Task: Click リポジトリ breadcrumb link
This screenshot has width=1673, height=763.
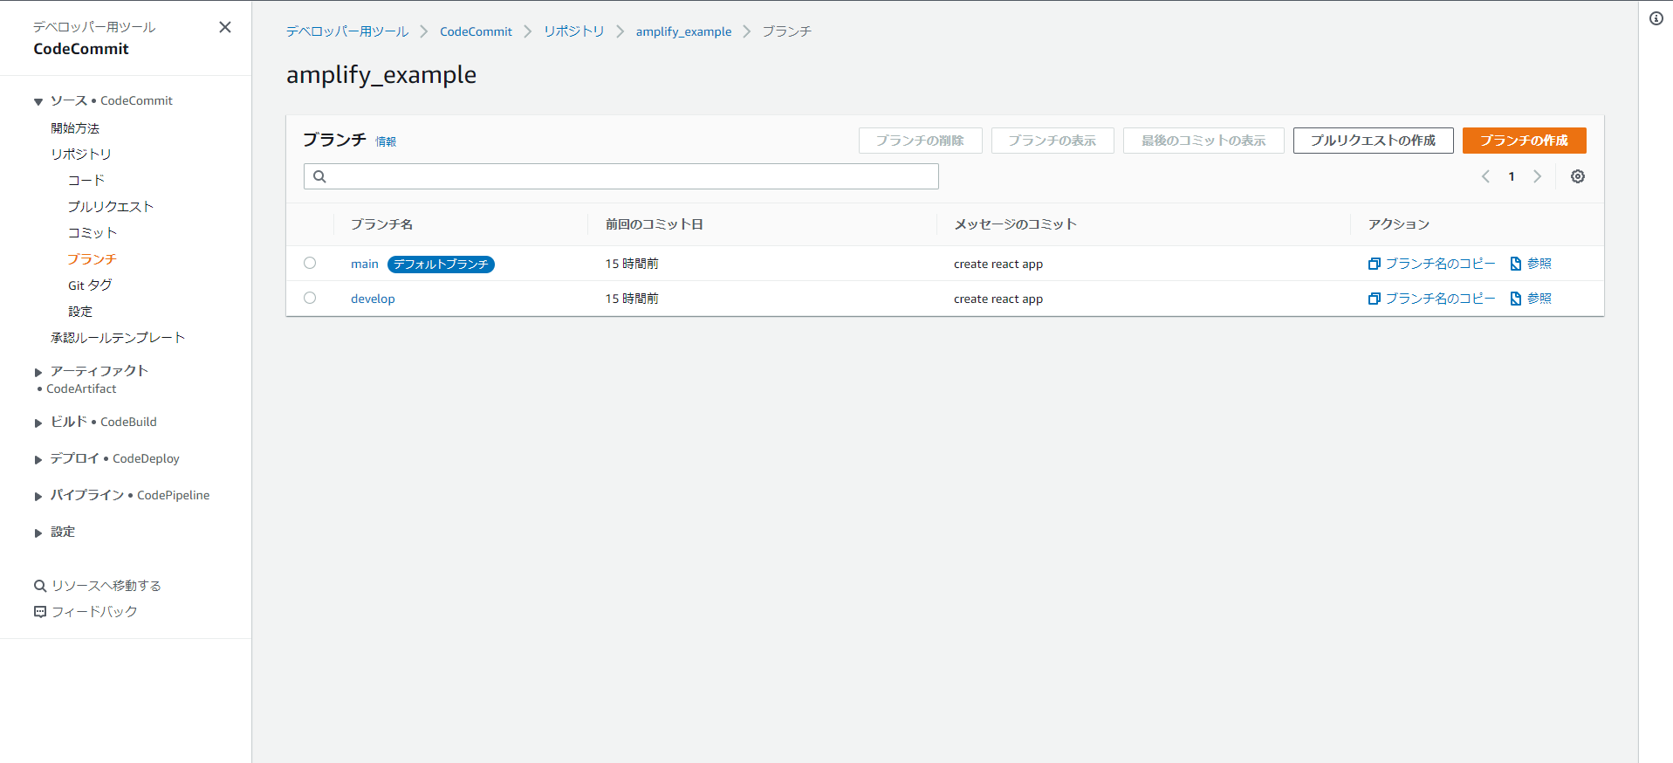Action: tap(574, 31)
